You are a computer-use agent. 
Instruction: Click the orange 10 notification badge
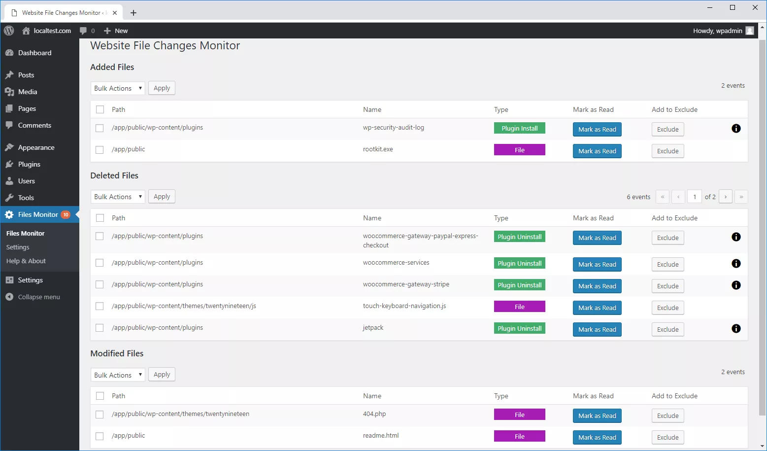[66, 214]
